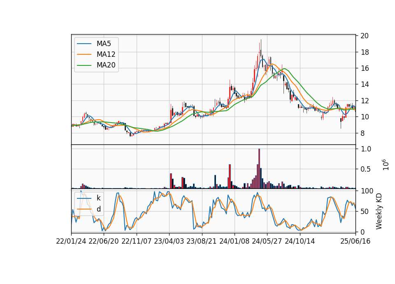395x284 pixels.
Task: Click the 24/10/14 date axis label
Action: (x=300, y=241)
